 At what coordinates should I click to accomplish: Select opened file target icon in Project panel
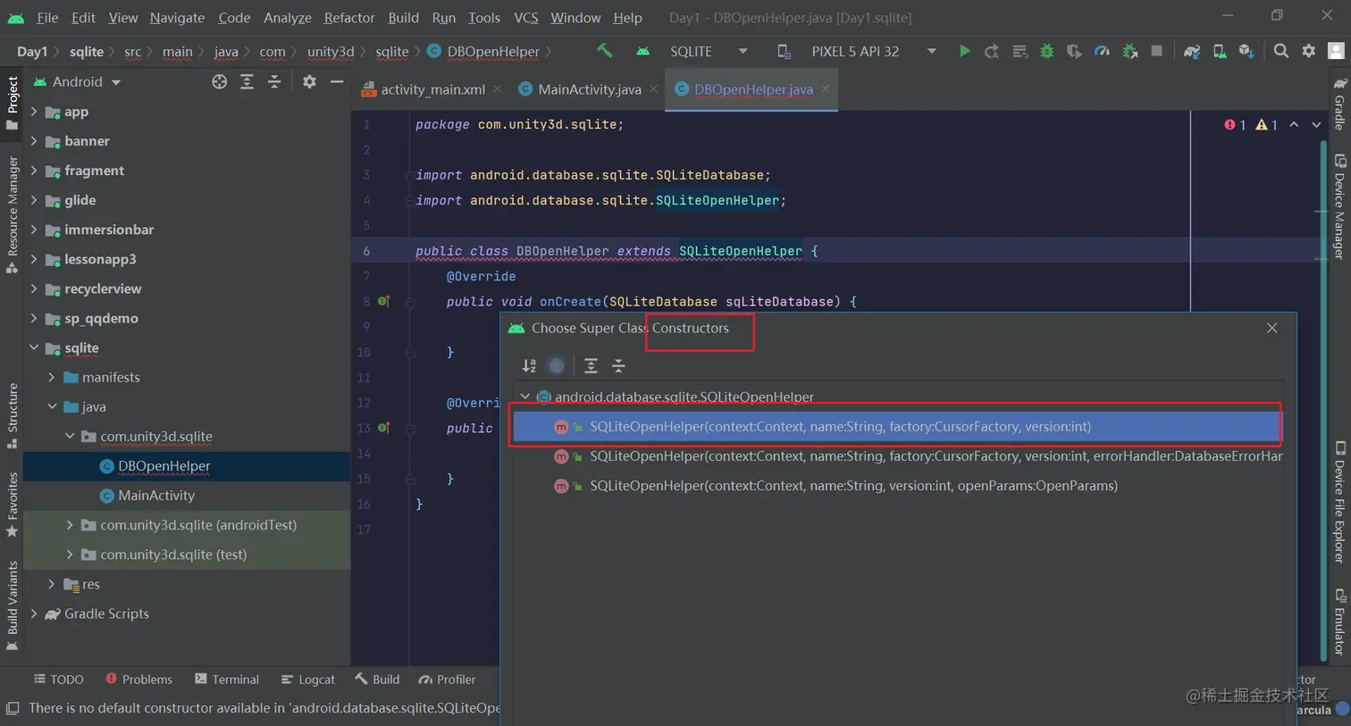[219, 81]
